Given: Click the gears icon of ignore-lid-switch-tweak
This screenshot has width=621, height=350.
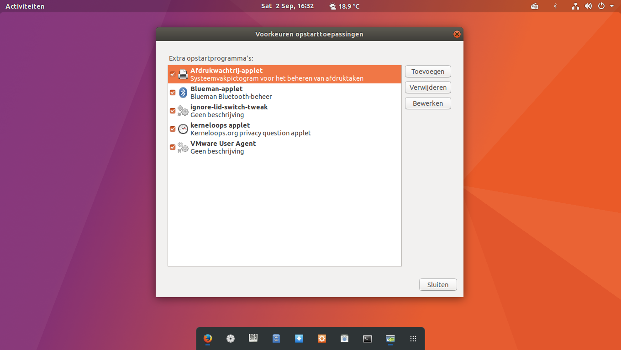Looking at the screenshot, I should [x=183, y=111].
